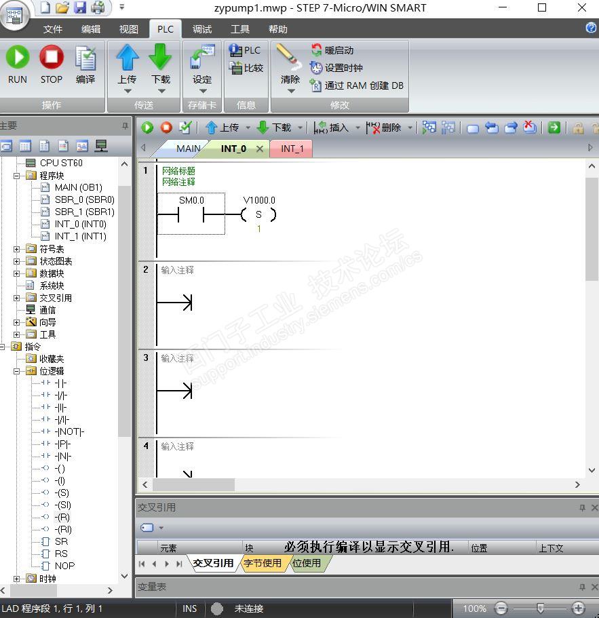The image size is (599, 618).
Task: Click the zoom out minus button
Action: coord(501,608)
